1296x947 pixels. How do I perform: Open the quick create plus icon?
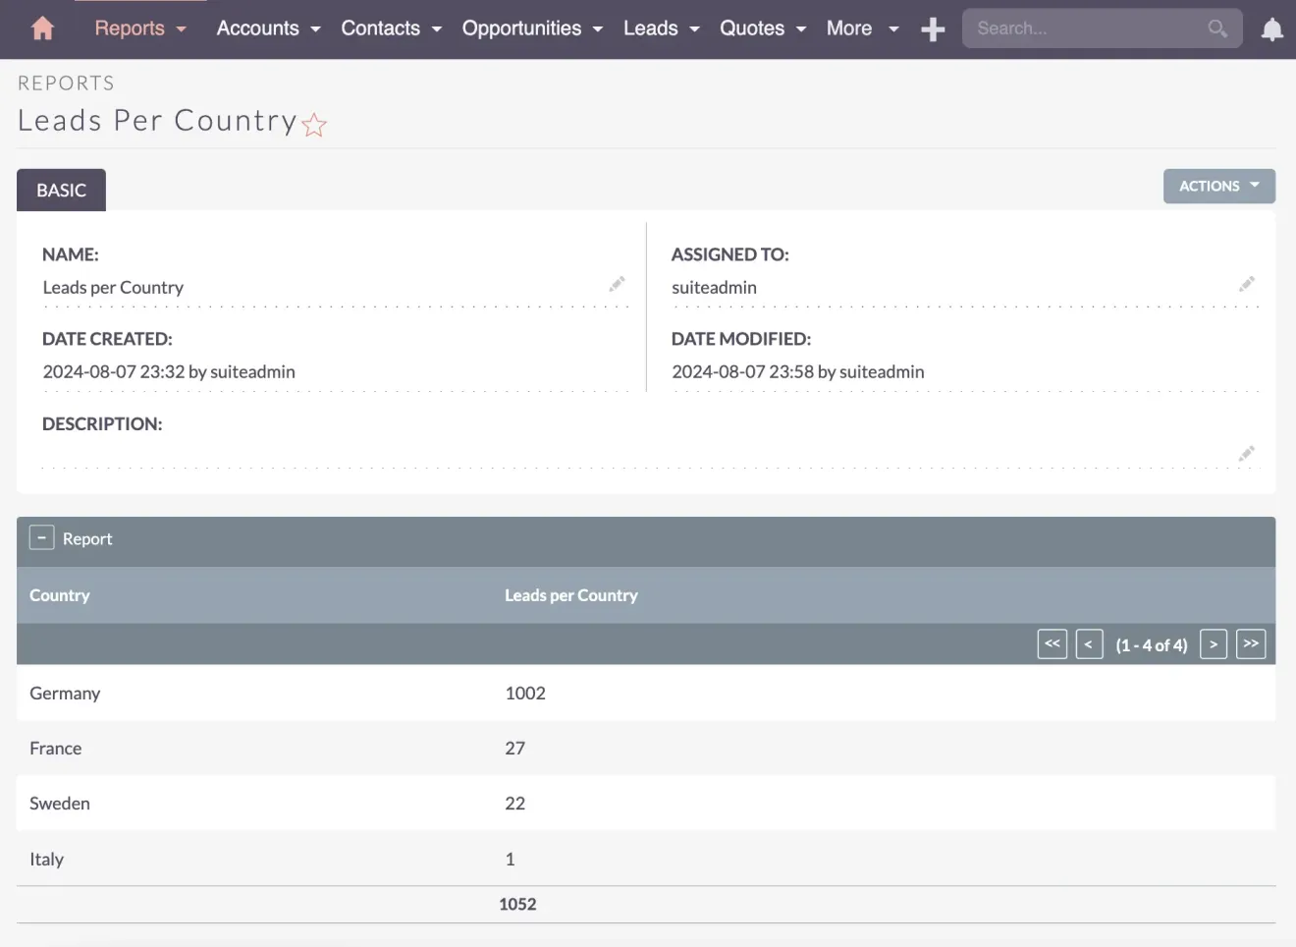click(932, 28)
